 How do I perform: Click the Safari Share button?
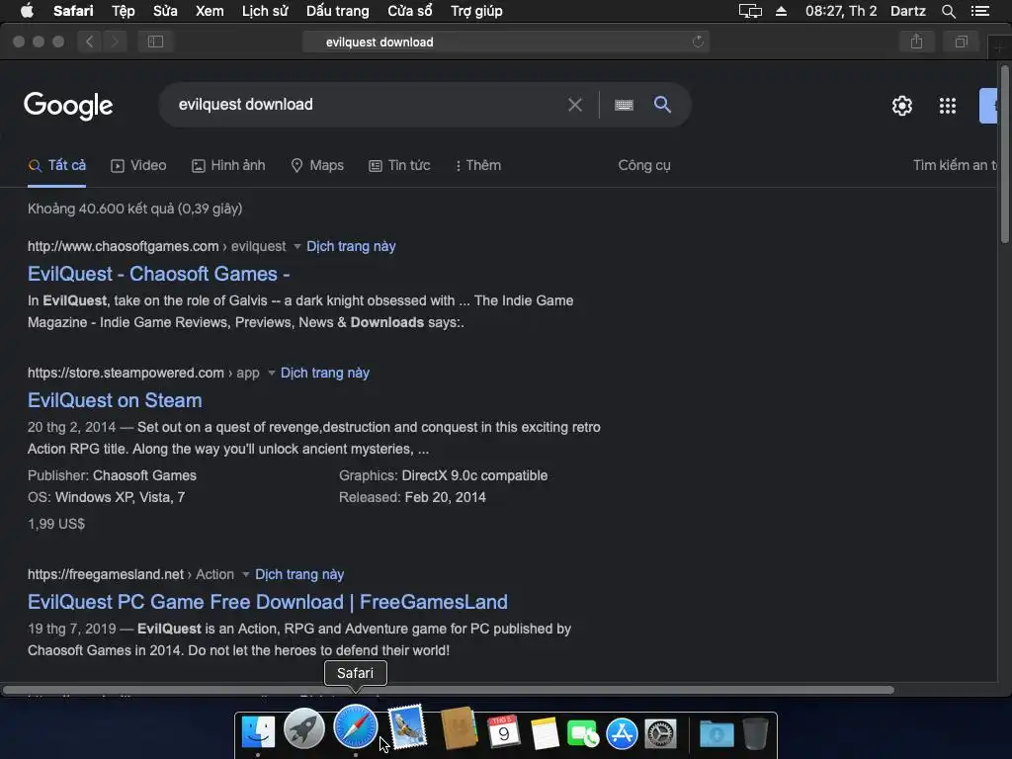coord(916,42)
